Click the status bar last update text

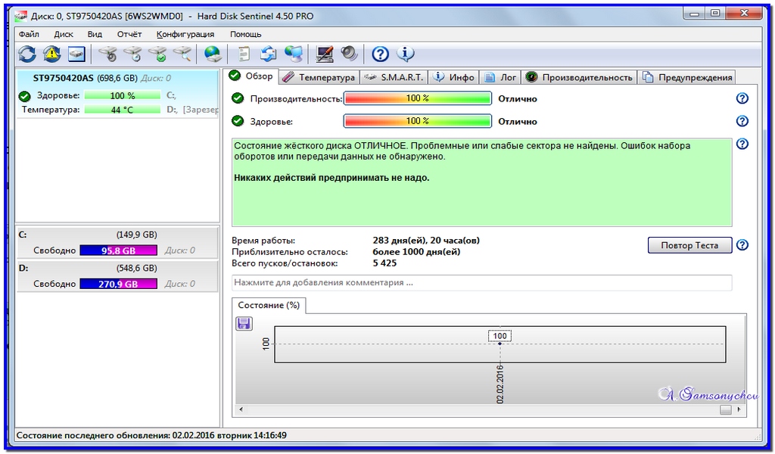point(151,435)
